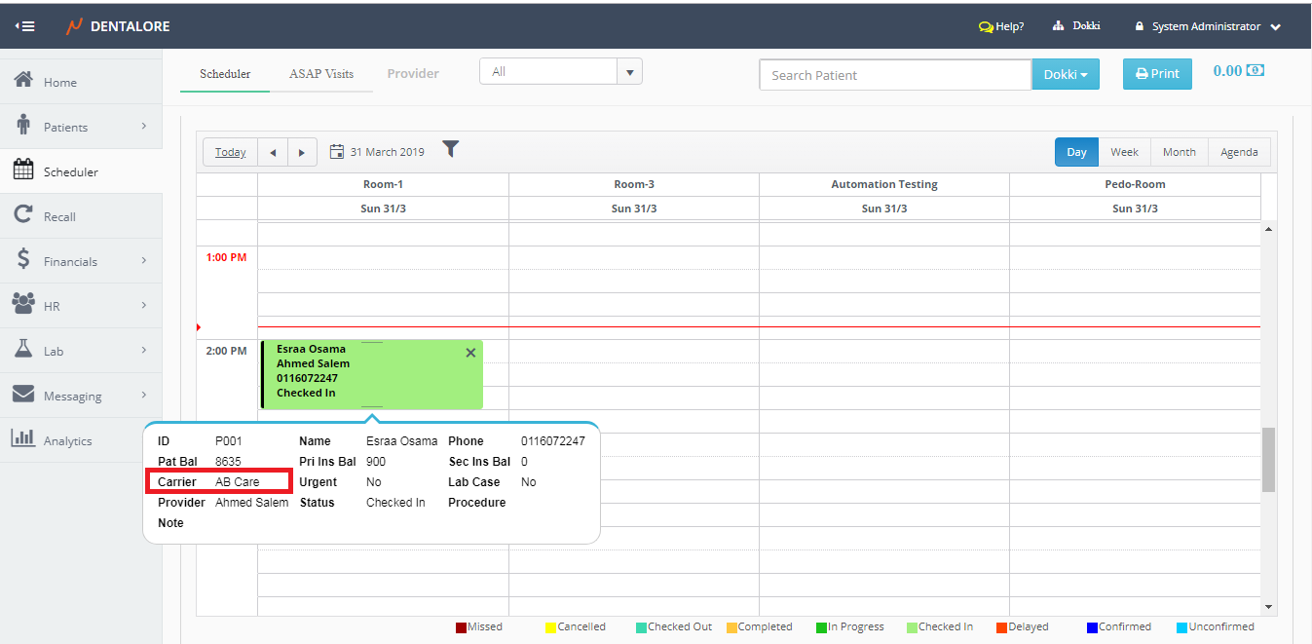The width and height of the screenshot is (1312, 644).
Task: Open Analytics from the sidebar
Action: pyautogui.click(x=67, y=440)
